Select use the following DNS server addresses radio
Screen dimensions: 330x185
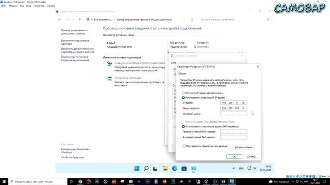click(184, 126)
